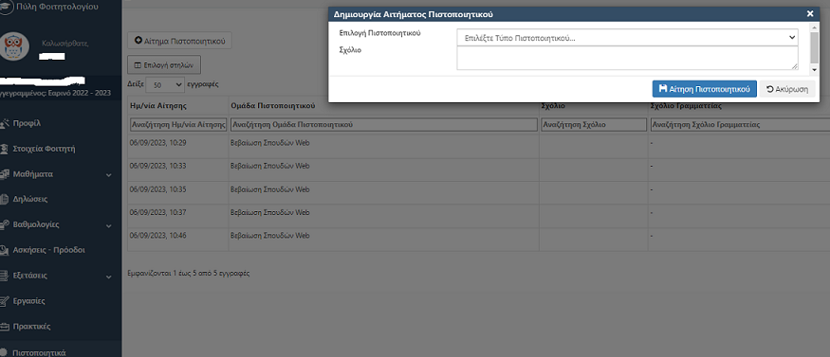
Task: Click the Προφίλ sidebar icon
Action: (x=4, y=123)
